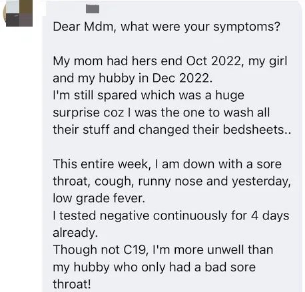The image size is (305, 292).
Task: Click the word 'already.' in the comment
Action: click(75, 233)
